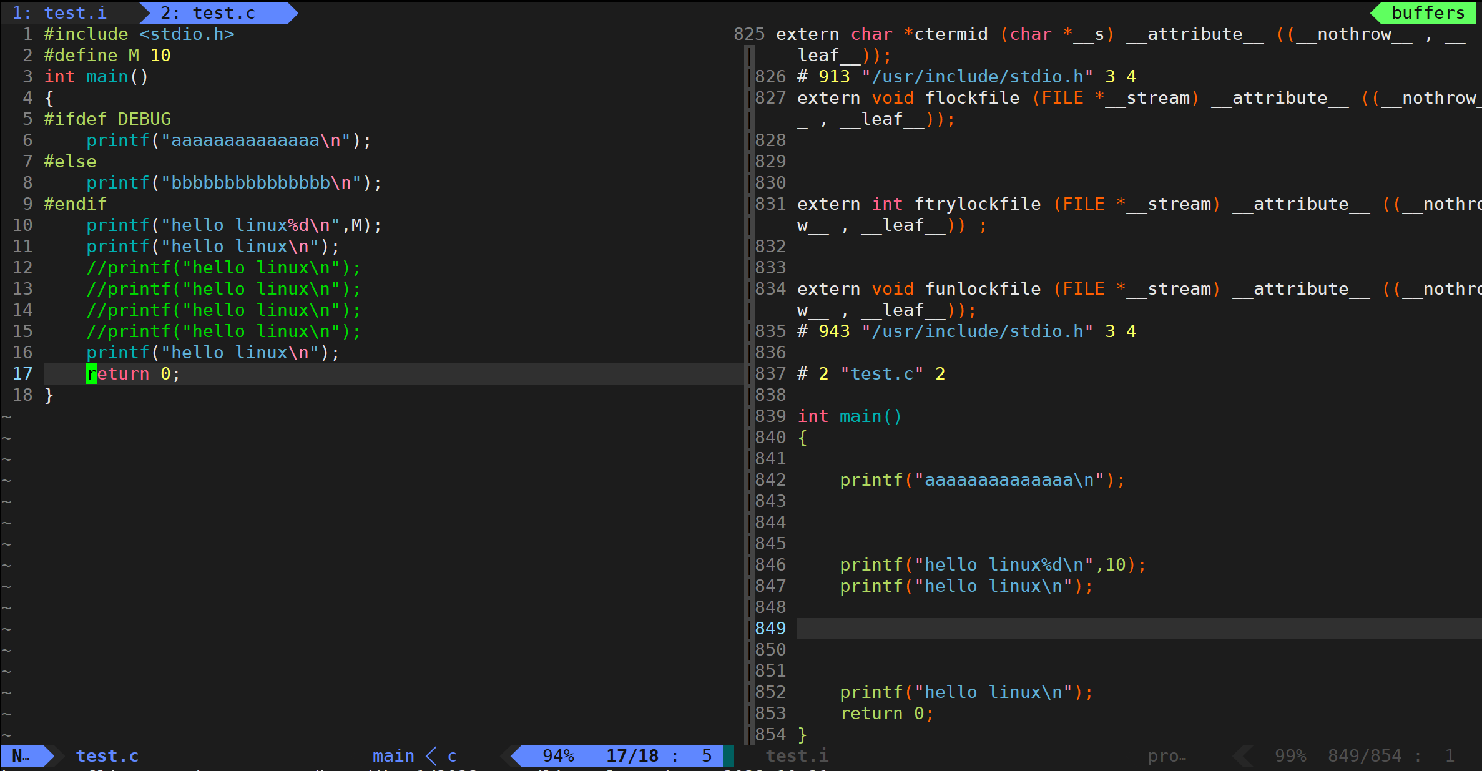Click the printf "hello linux%d\n",10 line
Screen dimensions: 1482x771
coord(993,565)
